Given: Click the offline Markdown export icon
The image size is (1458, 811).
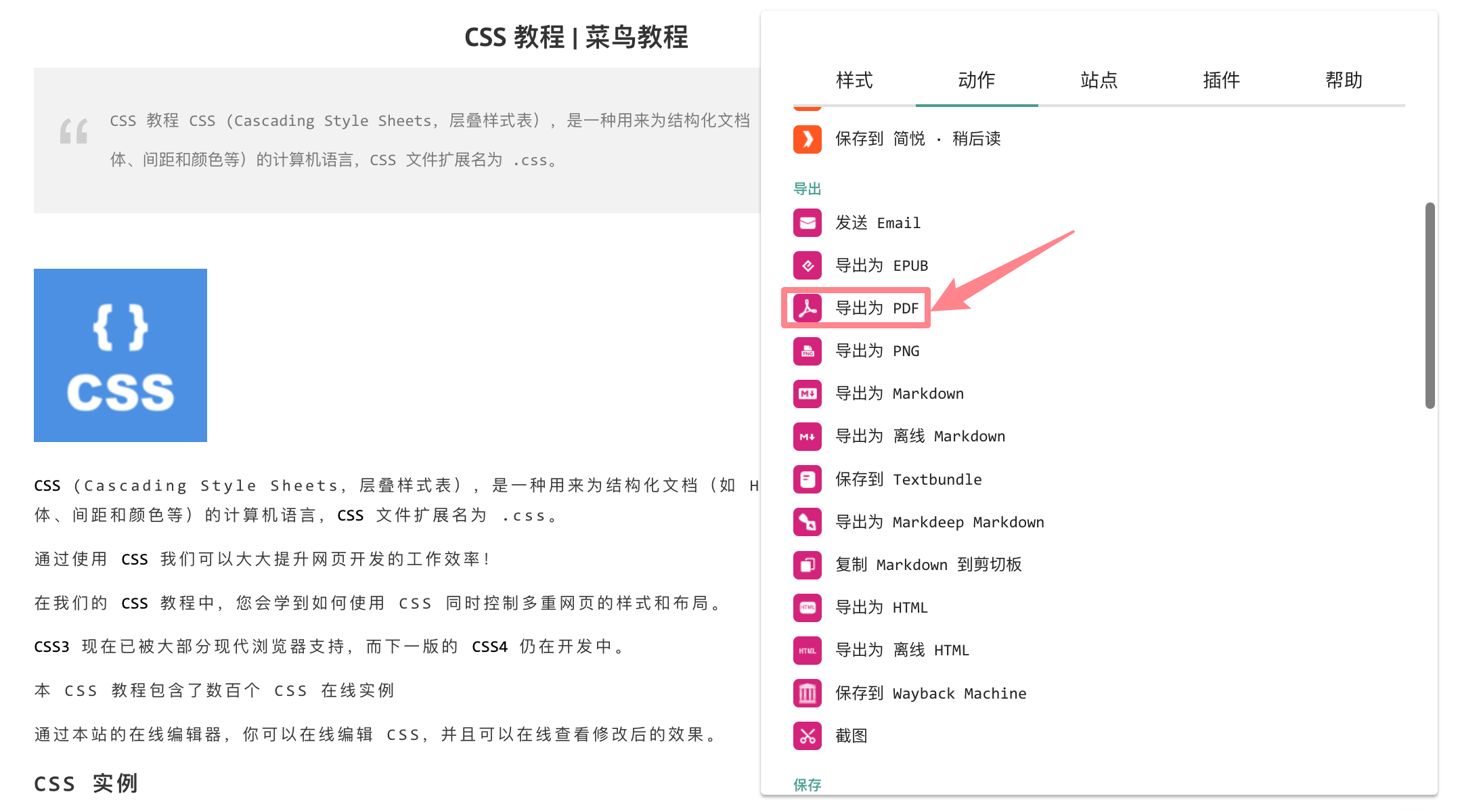Looking at the screenshot, I should click(808, 437).
